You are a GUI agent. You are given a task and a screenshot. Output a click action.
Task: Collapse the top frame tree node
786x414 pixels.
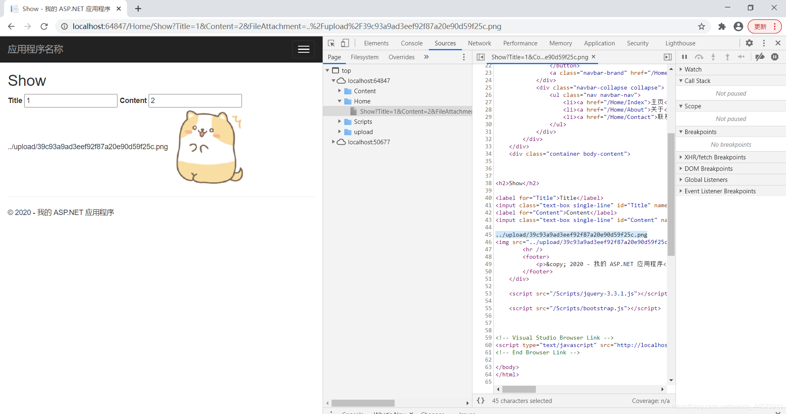327,71
